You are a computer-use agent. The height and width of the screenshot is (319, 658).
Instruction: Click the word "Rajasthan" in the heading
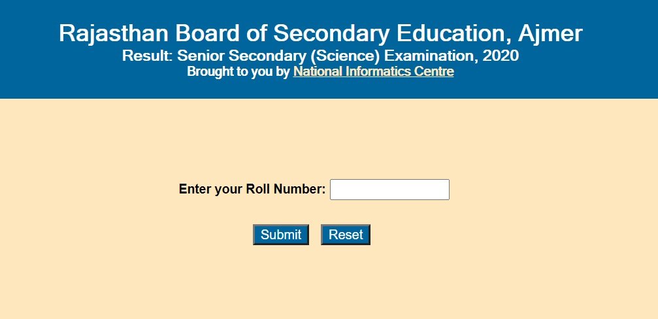pos(105,33)
